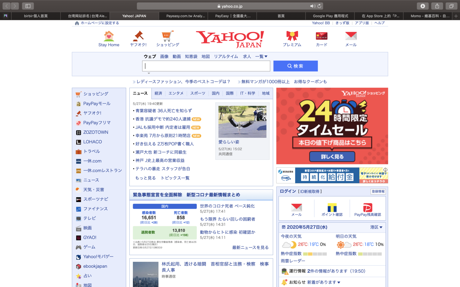Click the ZOZOTOWN sidebar icon
Viewport: 460px width, 287px height.
pos(79,132)
